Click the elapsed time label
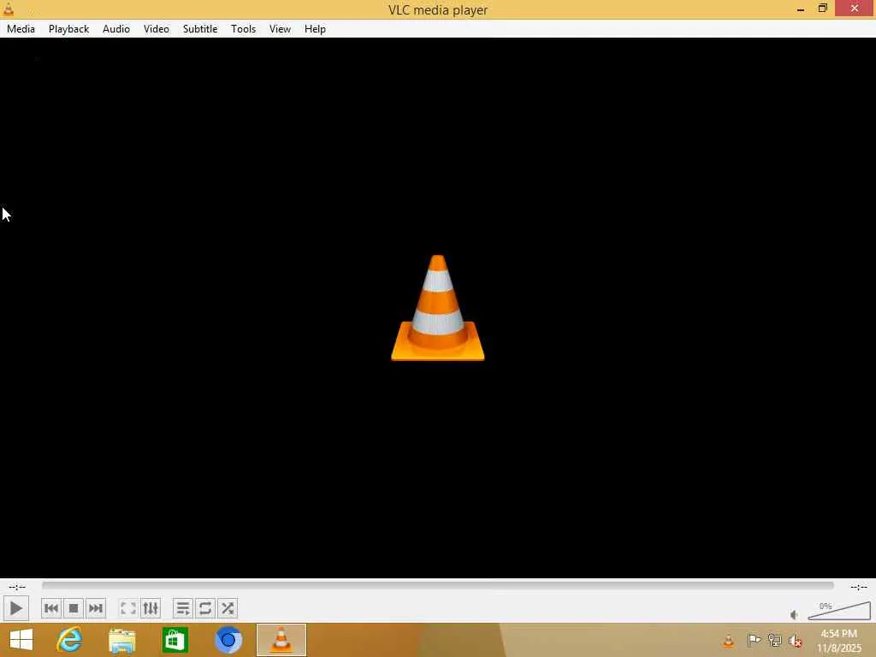The height and width of the screenshot is (657, 876). pyautogui.click(x=17, y=587)
